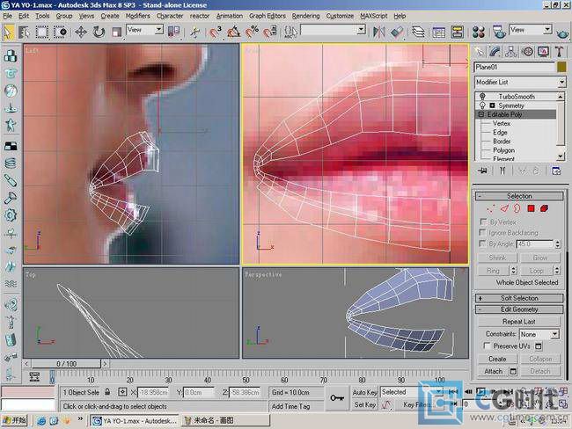Activate Select and Move tool
This screenshot has height=429, width=572.
click(81, 32)
